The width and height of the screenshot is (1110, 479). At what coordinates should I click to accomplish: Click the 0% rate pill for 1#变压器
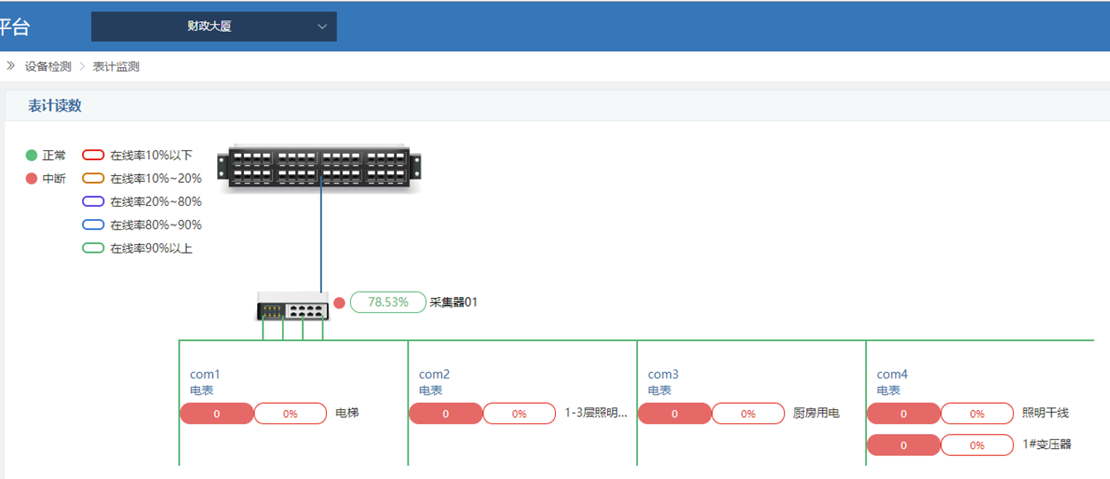(x=977, y=445)
